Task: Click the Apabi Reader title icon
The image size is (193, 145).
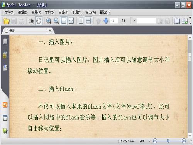Action: click(x=3, y=5)
